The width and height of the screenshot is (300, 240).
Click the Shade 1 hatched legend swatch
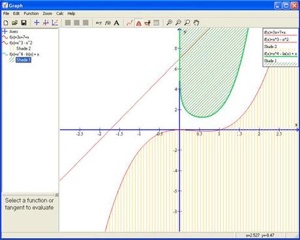[x=280, y=64]
